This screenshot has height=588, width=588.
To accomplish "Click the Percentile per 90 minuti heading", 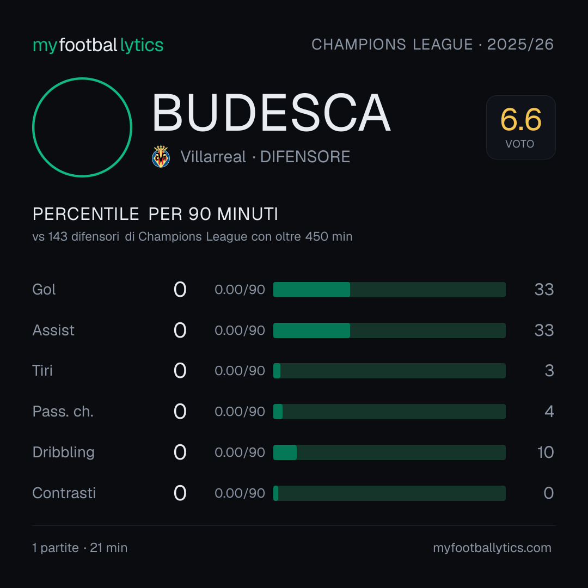I will (x=155, y=214).
